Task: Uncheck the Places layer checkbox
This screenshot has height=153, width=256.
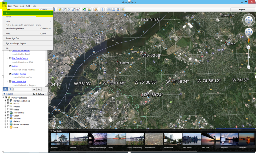Action: 8,103
